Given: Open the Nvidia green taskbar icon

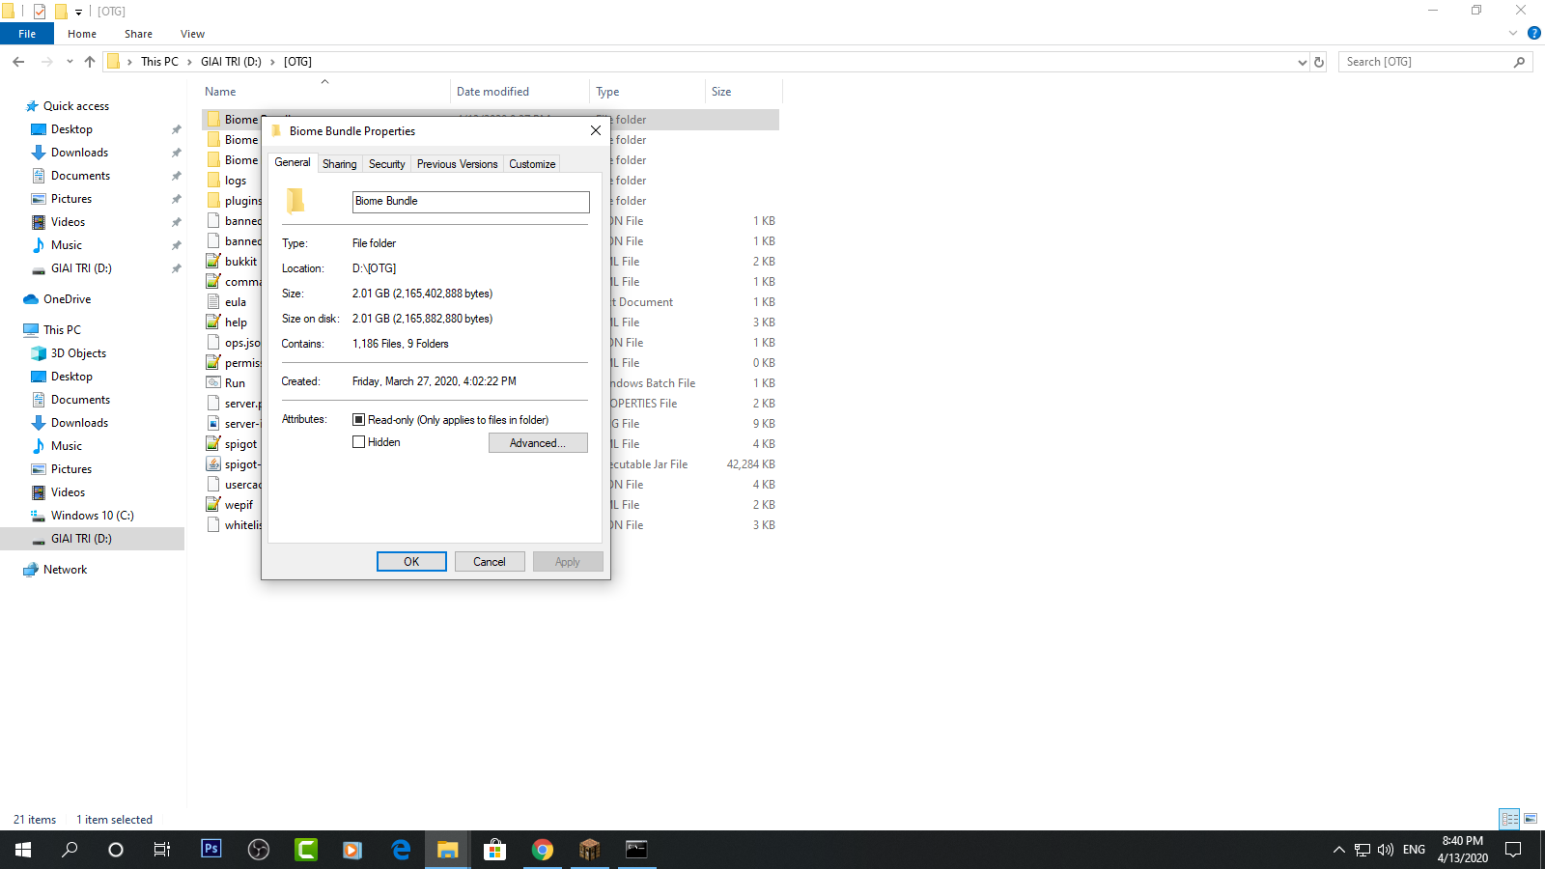Looking at the screenshot, I should (x=306, y=850).
